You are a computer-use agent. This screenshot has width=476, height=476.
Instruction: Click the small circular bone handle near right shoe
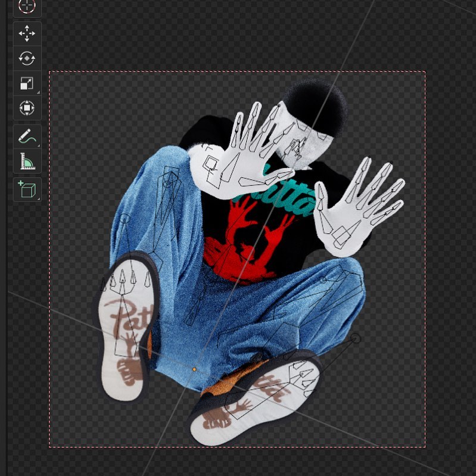click(x=356, y=338)
